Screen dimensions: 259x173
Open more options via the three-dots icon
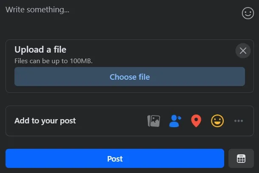(x=239, y=121)
